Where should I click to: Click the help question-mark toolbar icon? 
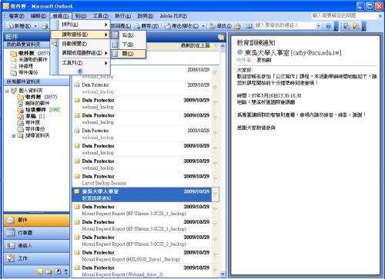point(329,26)
